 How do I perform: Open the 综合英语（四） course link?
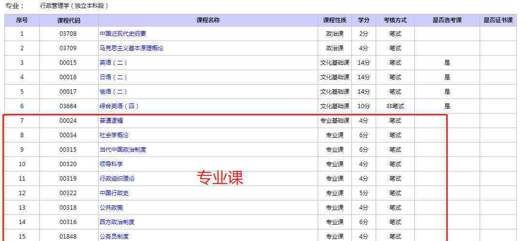[x=119, y=106]
